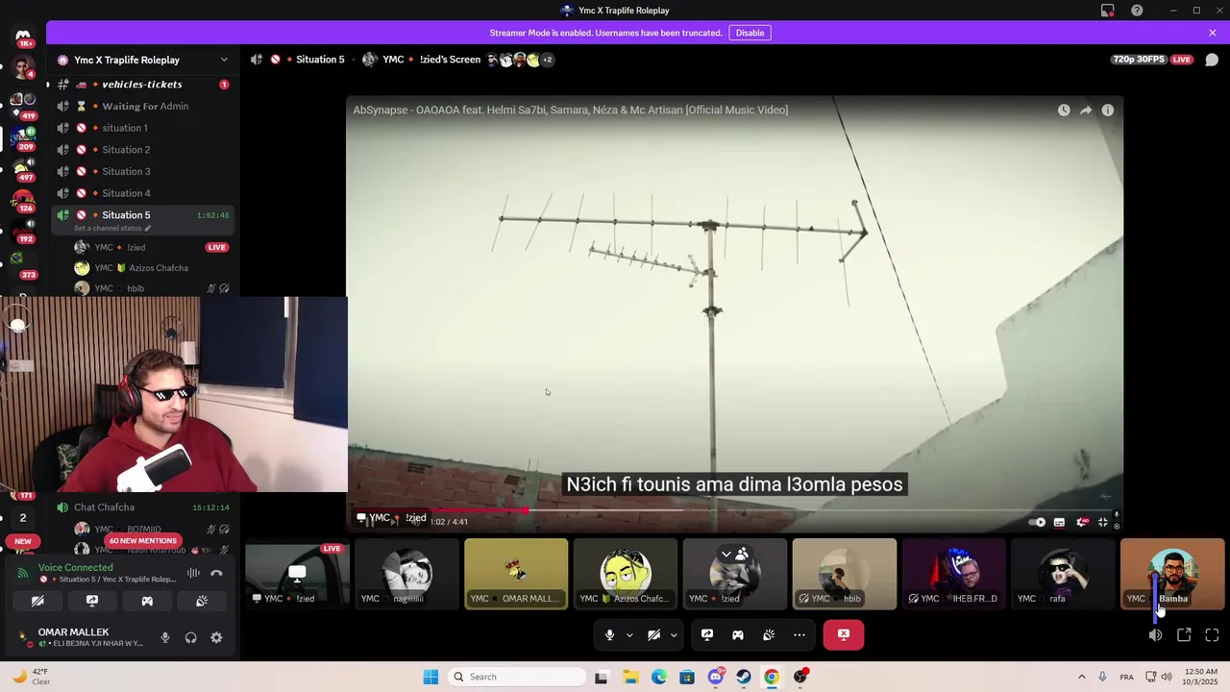This screenshot has width=1230, height=692.
Task: Collapse viewers list on !zied tile
Action: 726,554
